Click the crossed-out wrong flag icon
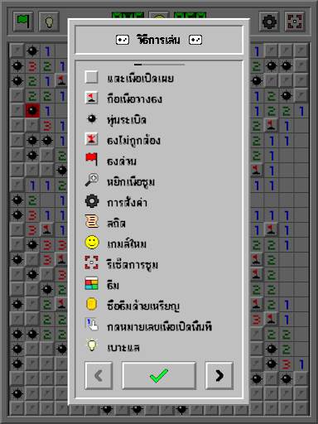 point(91,139)
